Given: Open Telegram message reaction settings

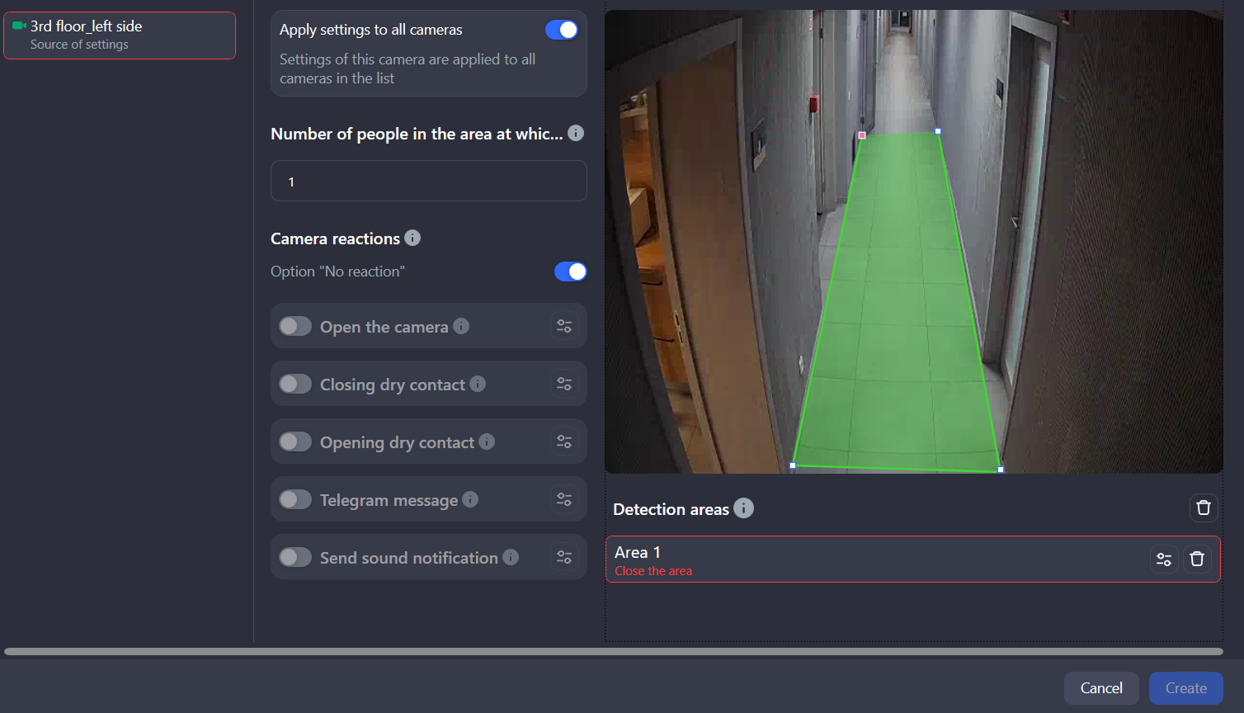Looking at the screenshot, I should [564, 499].
